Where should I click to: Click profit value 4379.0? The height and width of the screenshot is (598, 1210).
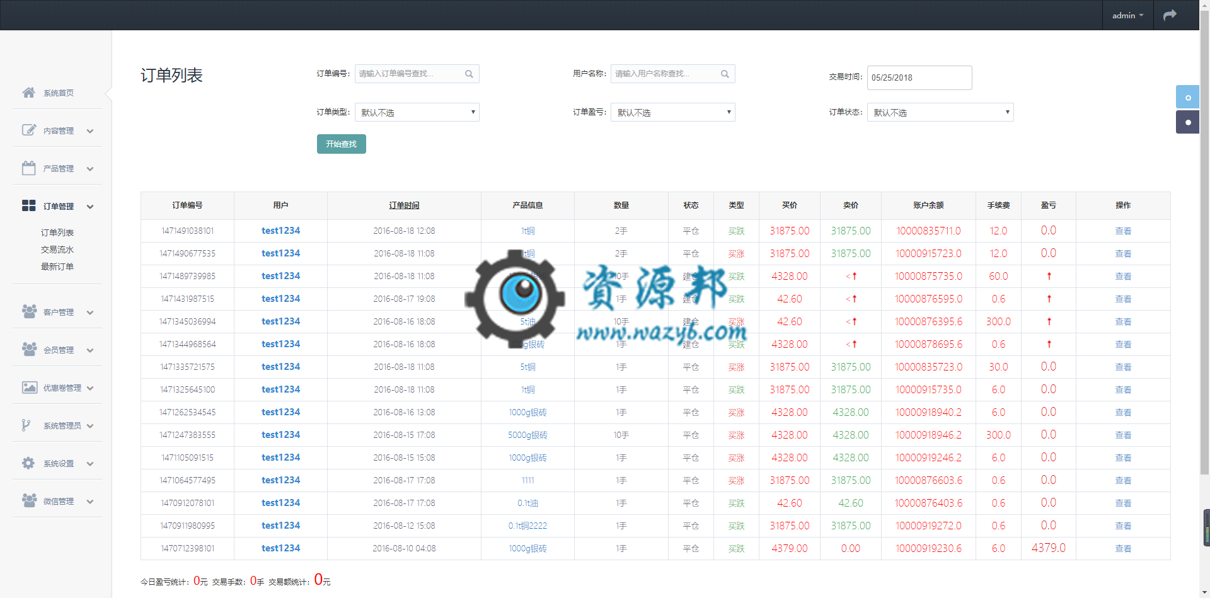point(1048,548)
